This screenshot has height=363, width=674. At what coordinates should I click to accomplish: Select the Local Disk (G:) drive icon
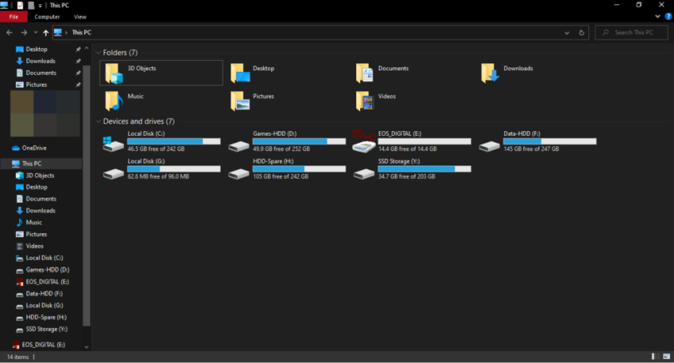113,173
